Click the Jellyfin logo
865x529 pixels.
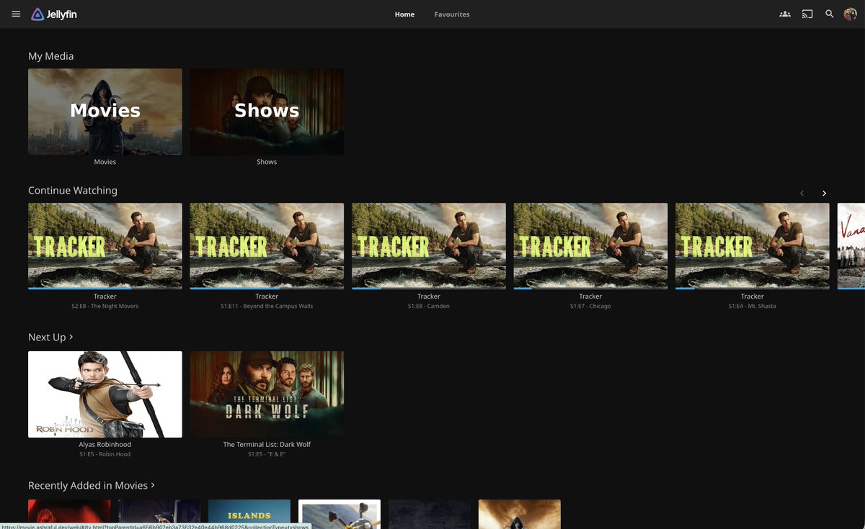(53, 14)
